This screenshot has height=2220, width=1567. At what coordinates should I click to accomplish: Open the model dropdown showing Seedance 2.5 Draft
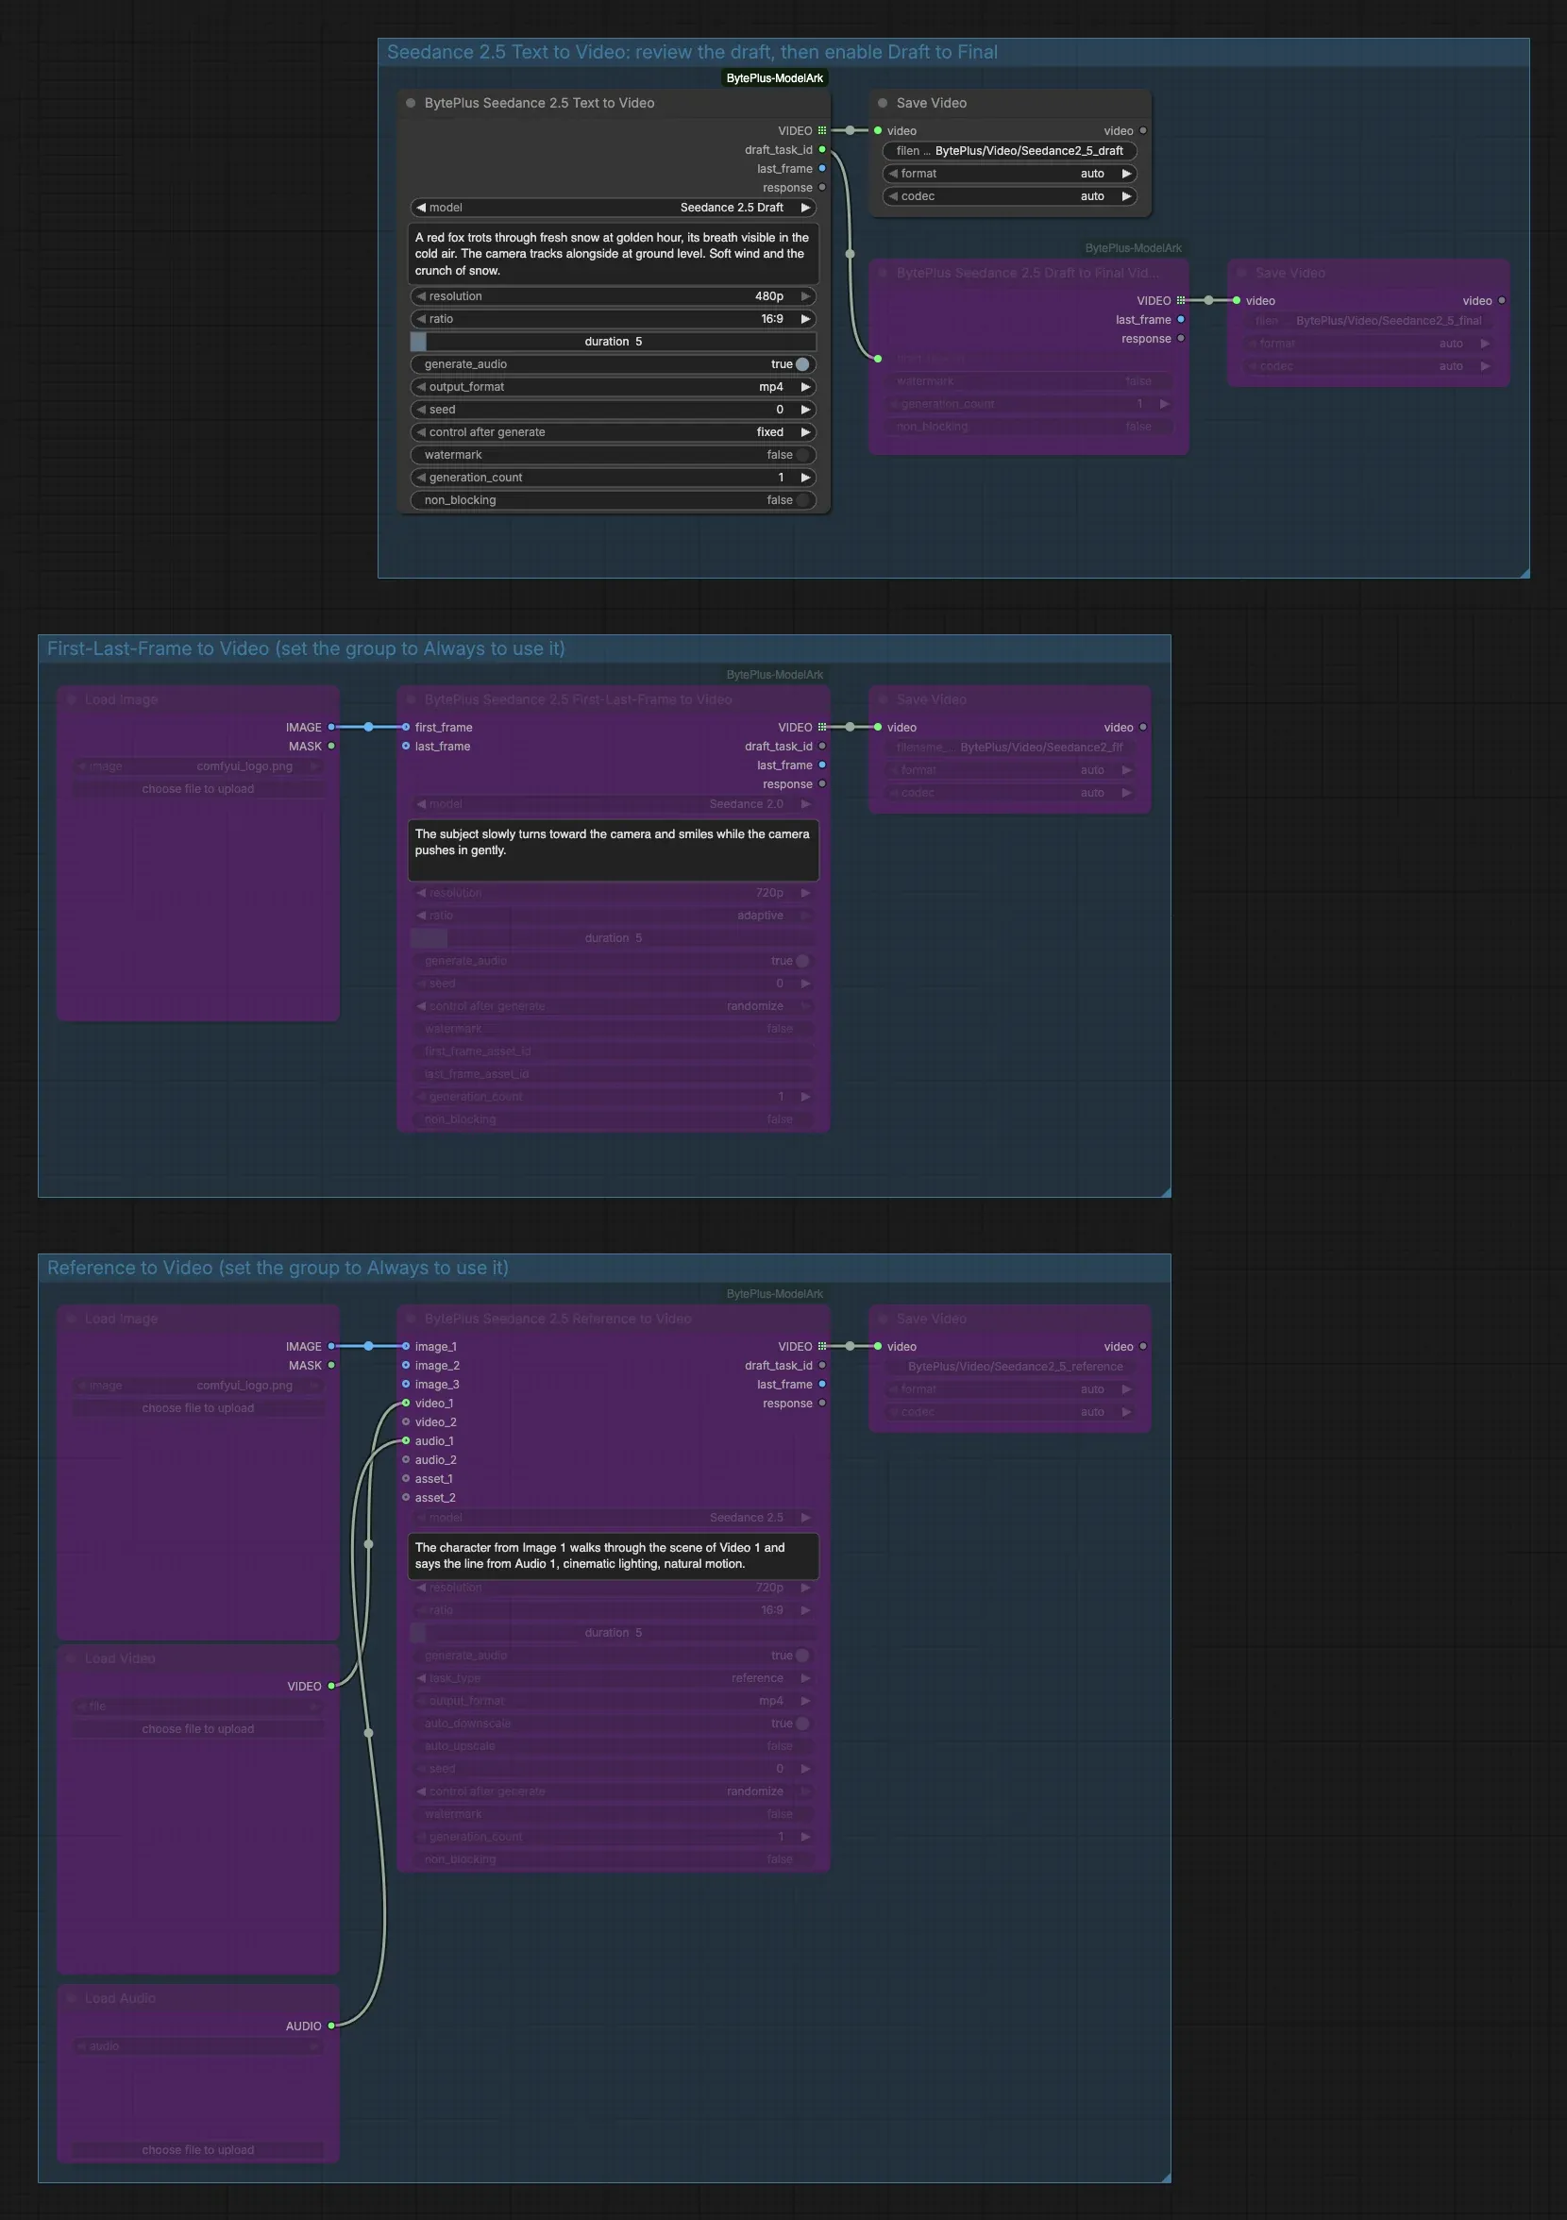[x=614, y=208]
